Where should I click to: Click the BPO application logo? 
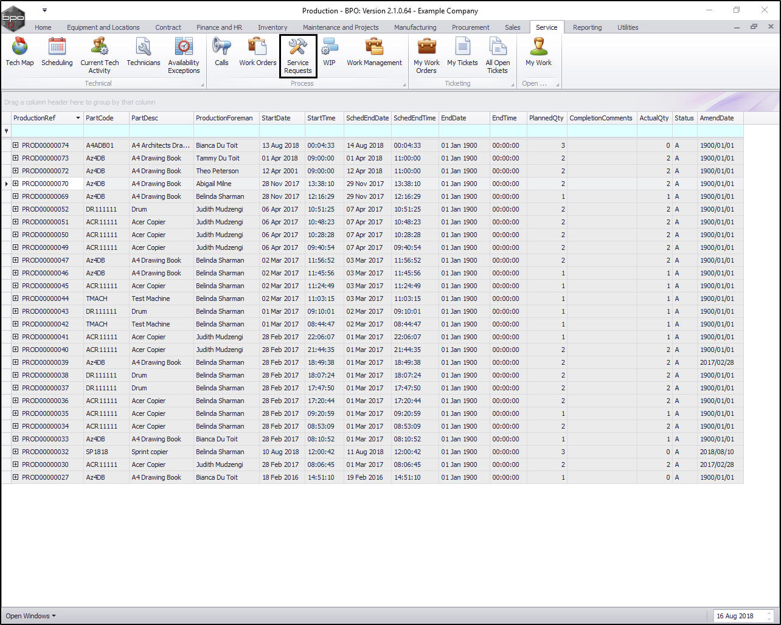click(13, 18)
